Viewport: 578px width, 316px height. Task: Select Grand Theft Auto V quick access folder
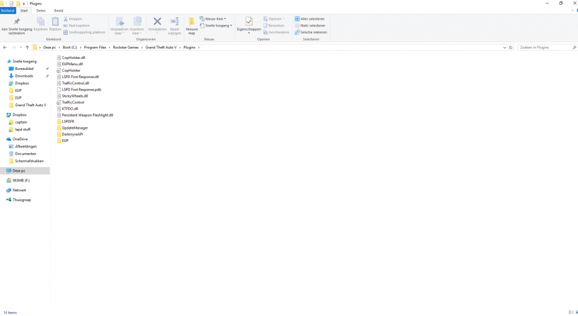(31, 105)
